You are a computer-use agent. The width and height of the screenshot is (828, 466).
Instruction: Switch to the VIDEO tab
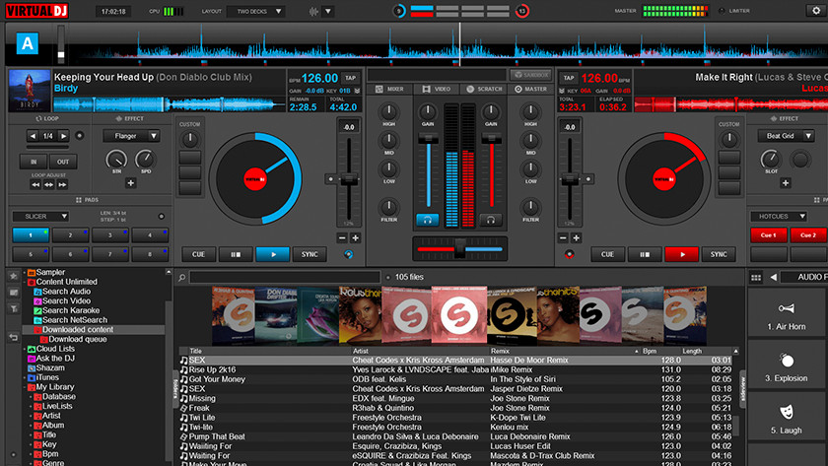[x=436, y=90]
